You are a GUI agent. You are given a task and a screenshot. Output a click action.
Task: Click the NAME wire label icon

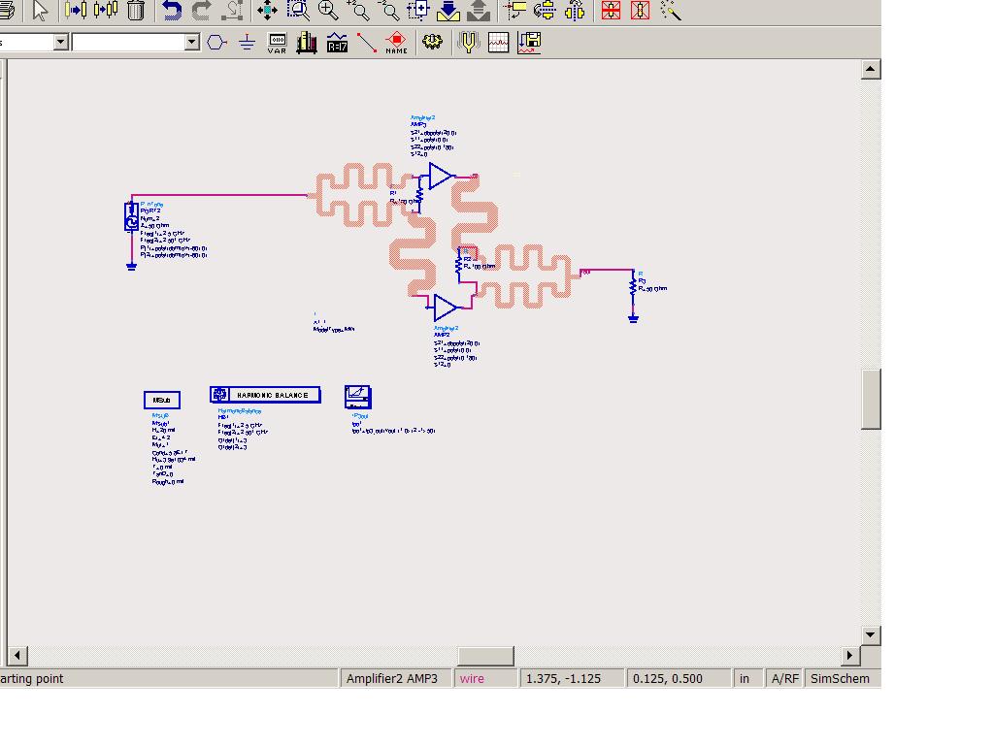point(396,43)
